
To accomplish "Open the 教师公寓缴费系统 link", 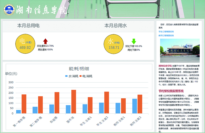I will (166, 35).
